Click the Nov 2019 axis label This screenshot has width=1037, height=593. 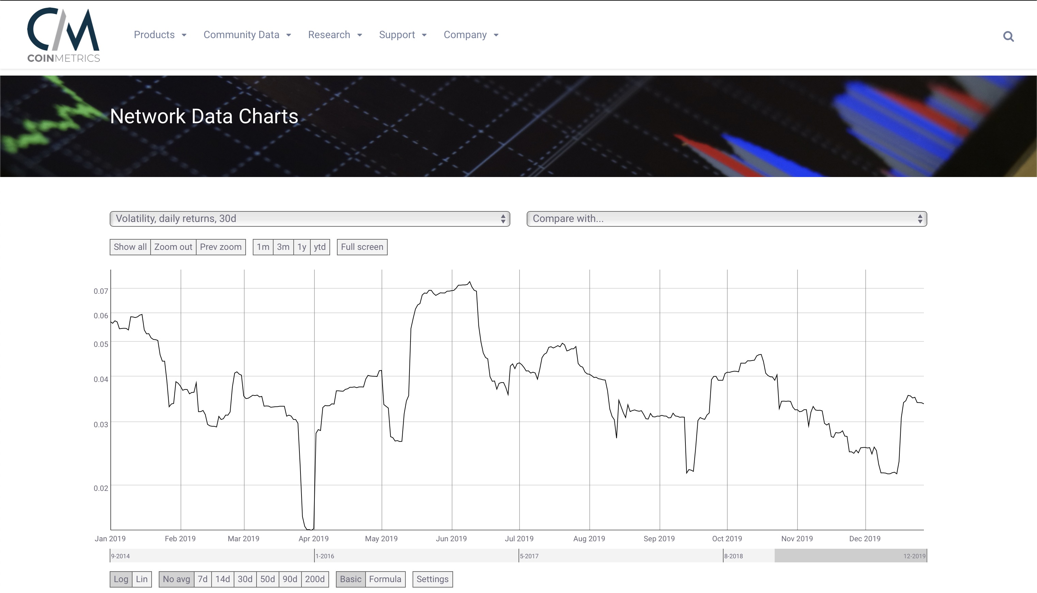pyautogui.click(x=796, y=539)
